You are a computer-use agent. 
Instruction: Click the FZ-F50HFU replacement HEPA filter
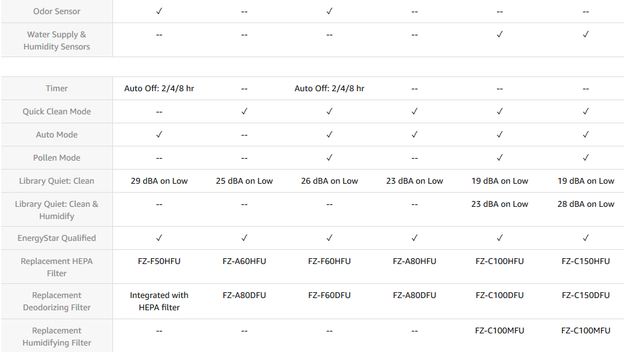tap(159, 261)
